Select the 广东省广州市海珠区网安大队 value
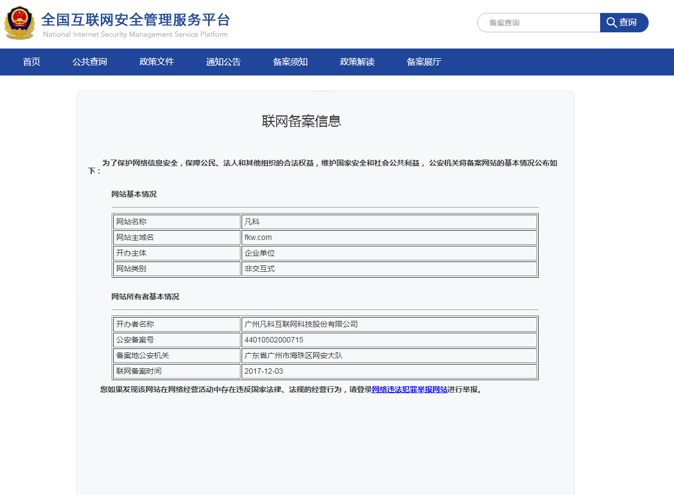This screenshot has width=674, height=495. click(294, 355)
